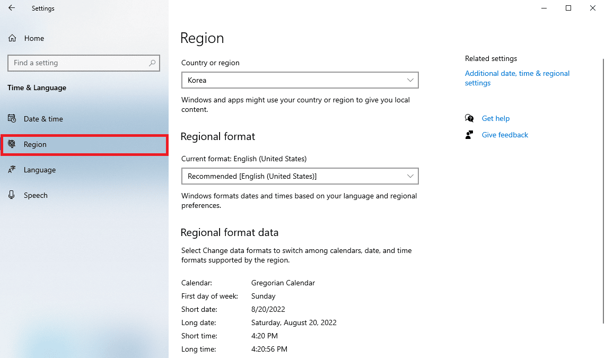Click the Get help link

tap(495, 118)
